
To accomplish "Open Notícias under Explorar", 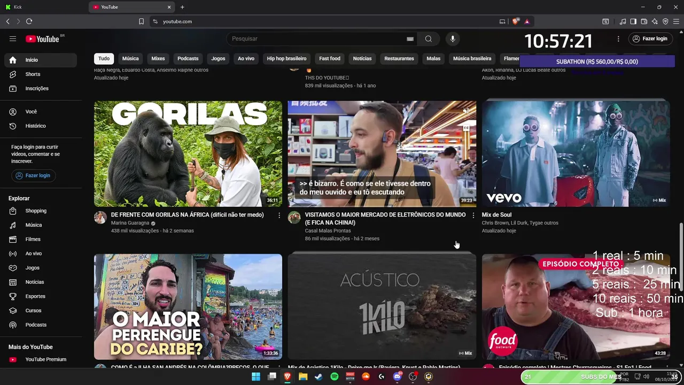I will (x=41, y=282).
